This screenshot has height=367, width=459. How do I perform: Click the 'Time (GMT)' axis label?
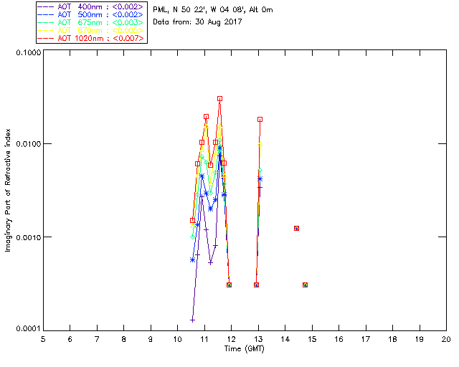click(x=244, y=348)
